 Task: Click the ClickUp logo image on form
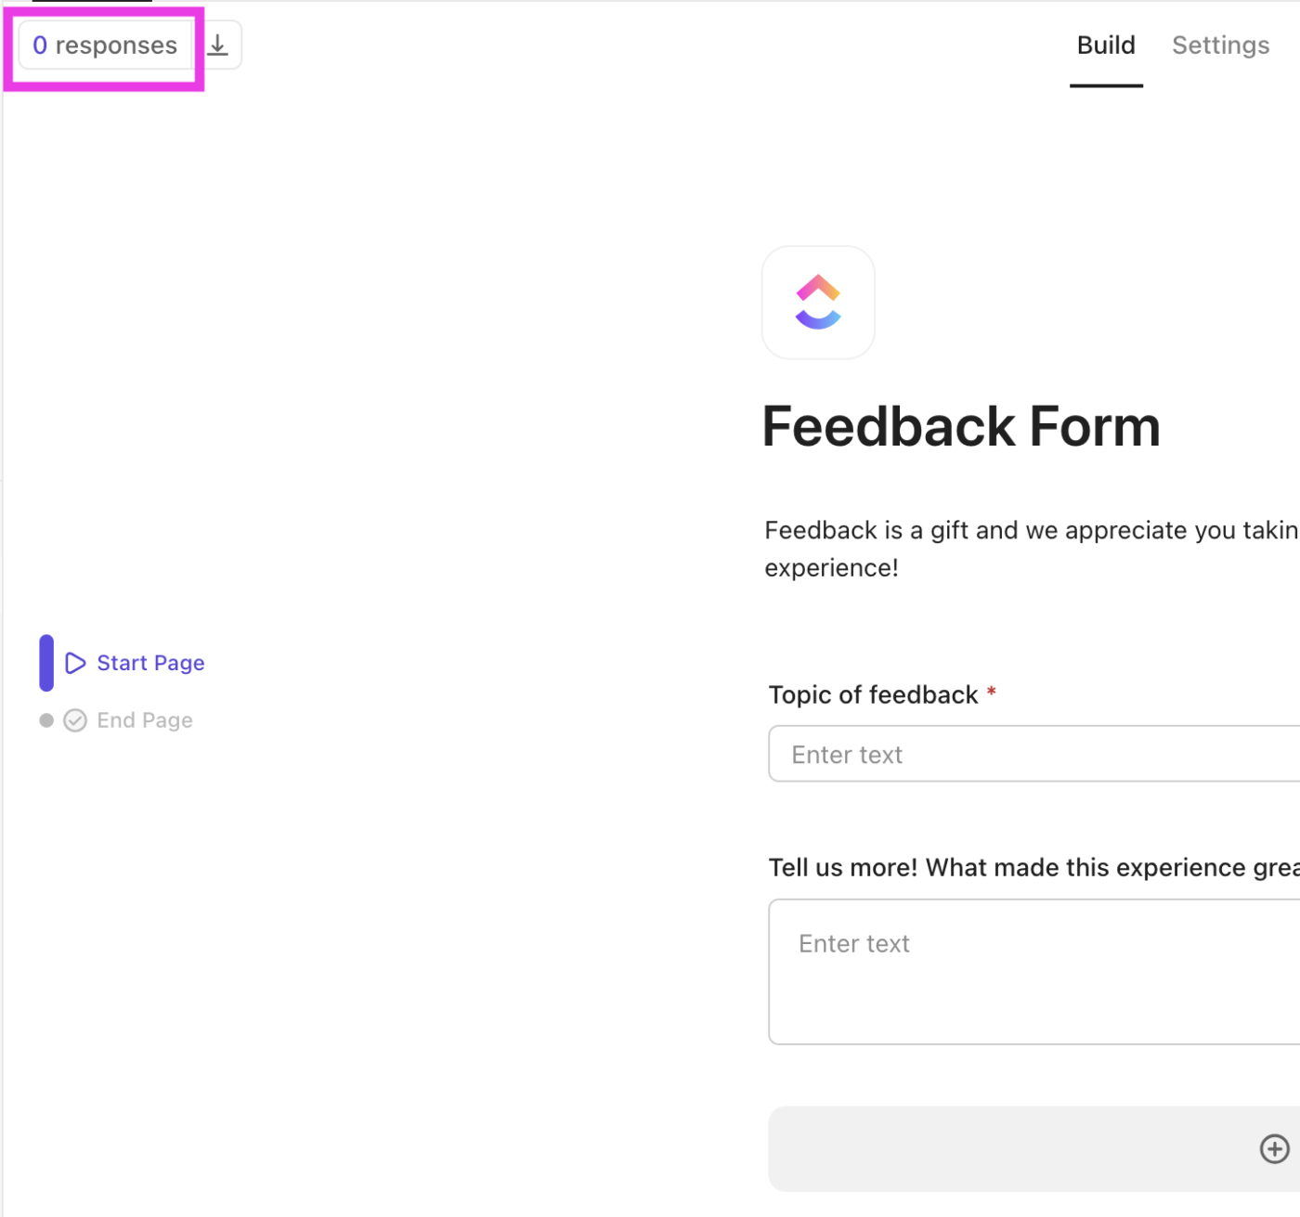click(818, 303)
